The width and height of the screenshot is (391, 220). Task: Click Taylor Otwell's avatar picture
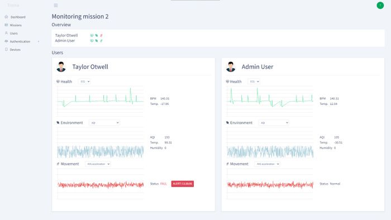coord(61,67)
